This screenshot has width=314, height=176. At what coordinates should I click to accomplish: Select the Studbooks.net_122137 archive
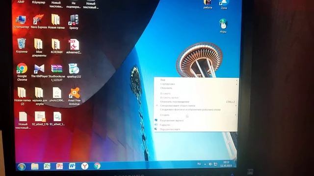pyautogui.click(x=57, y=73)
